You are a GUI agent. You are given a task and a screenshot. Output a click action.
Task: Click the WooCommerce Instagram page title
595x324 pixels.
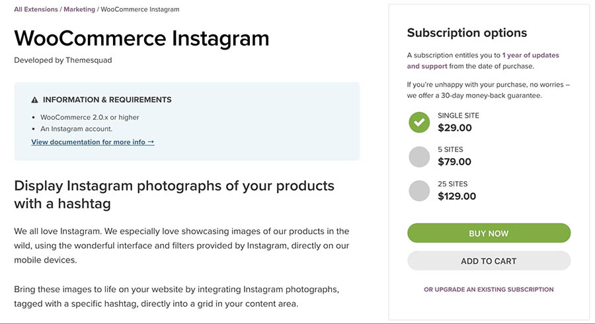pos(141,38)
